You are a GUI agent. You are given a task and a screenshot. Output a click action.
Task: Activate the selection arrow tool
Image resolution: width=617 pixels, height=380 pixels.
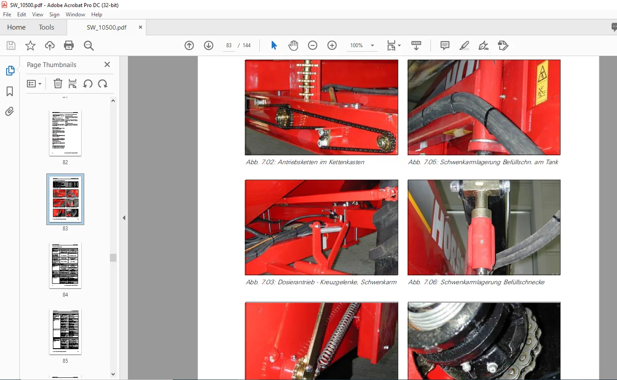[274, 45]
